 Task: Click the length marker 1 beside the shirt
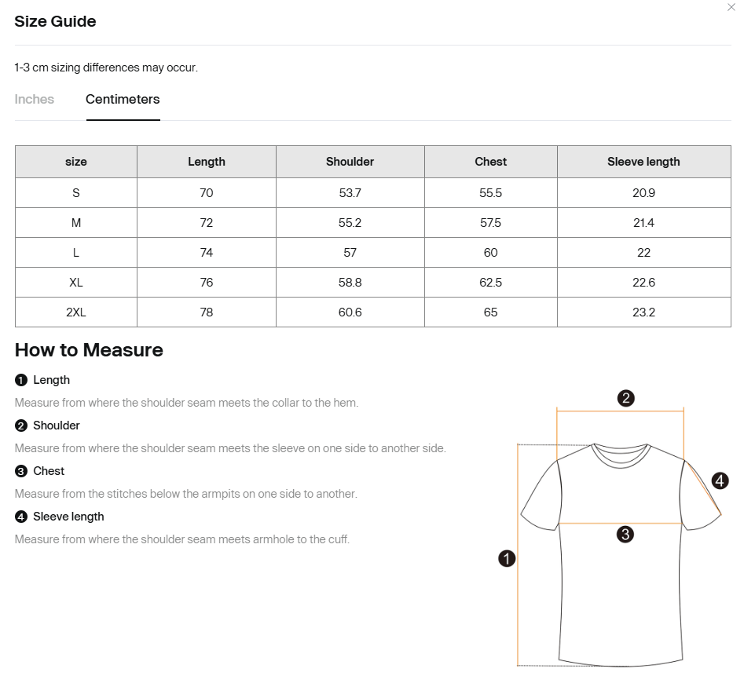507,558
